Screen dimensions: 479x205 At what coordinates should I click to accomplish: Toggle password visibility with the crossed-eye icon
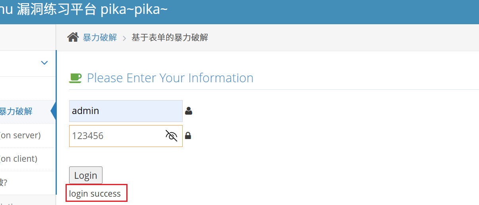(x=171, y=136)
